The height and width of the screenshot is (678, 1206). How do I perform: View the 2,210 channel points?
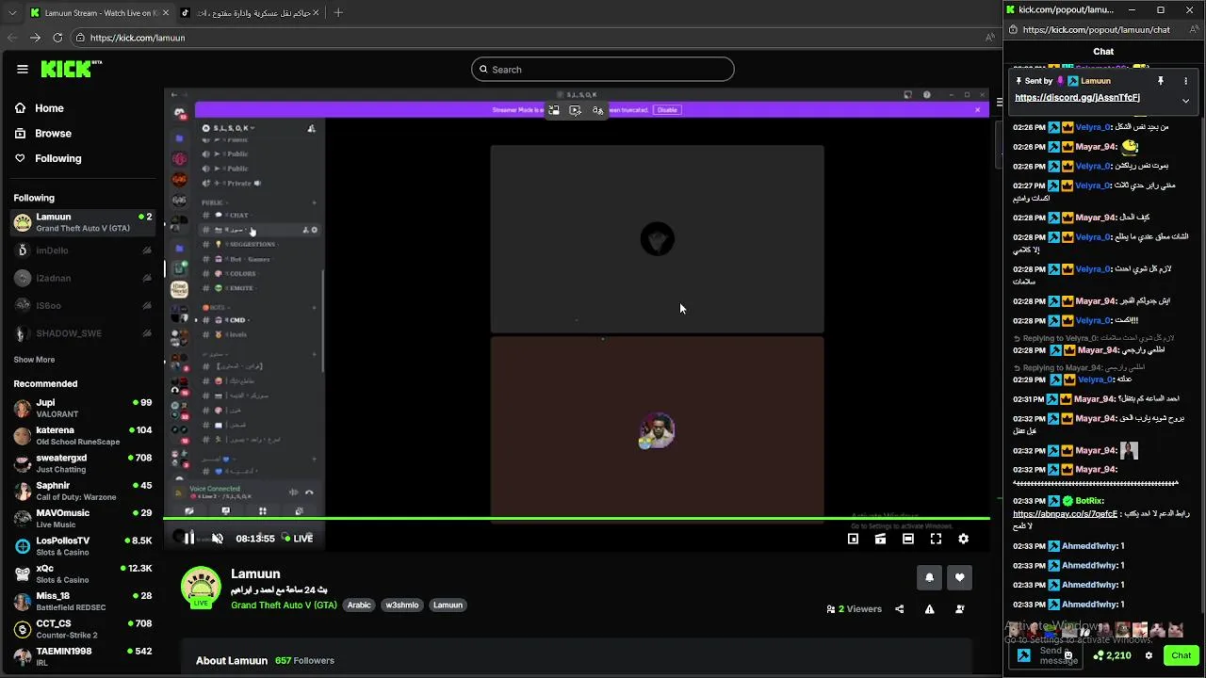(x=1112, y=655)
